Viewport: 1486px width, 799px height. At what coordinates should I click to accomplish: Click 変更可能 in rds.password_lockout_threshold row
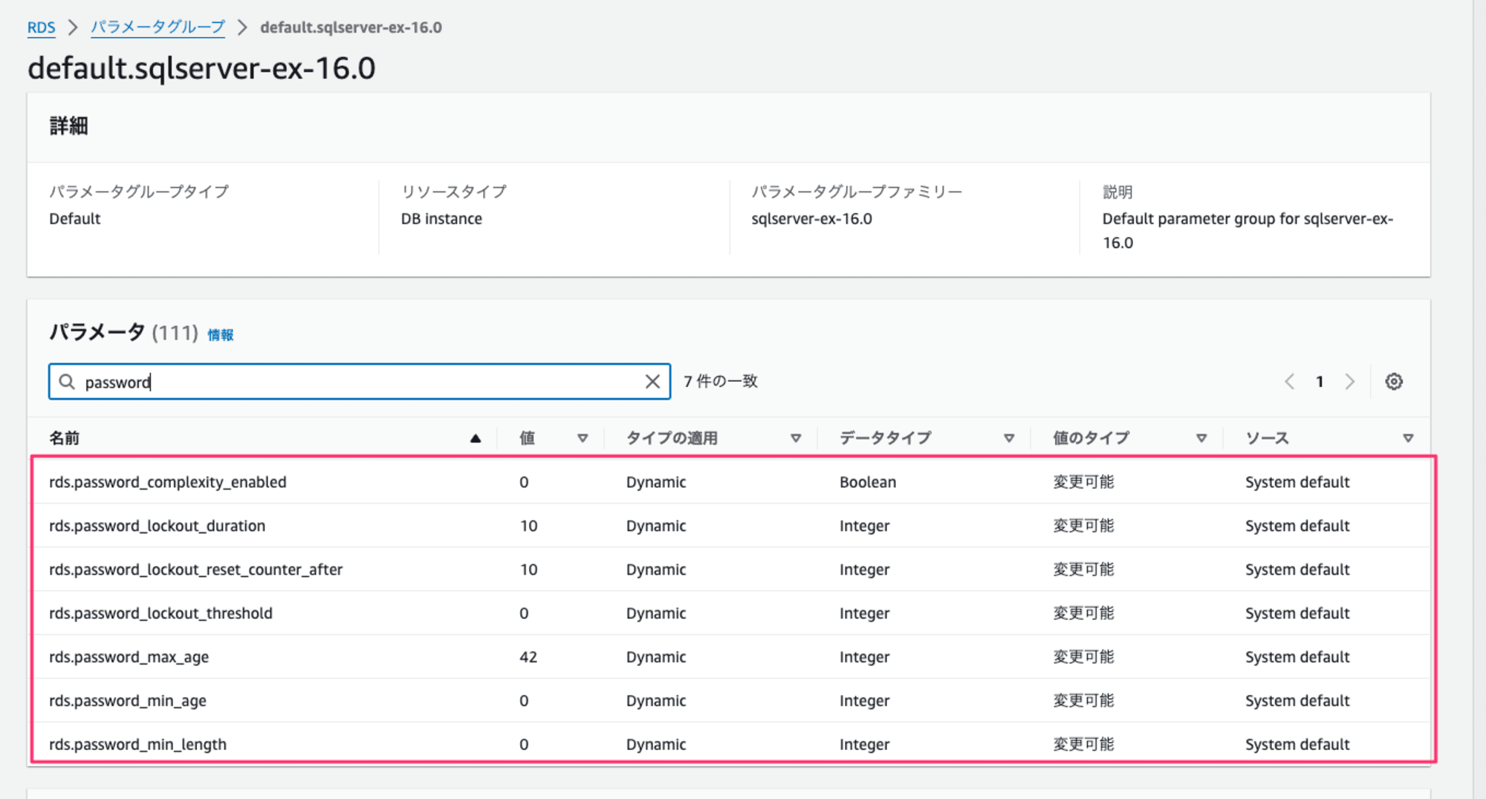[1083, 613]
